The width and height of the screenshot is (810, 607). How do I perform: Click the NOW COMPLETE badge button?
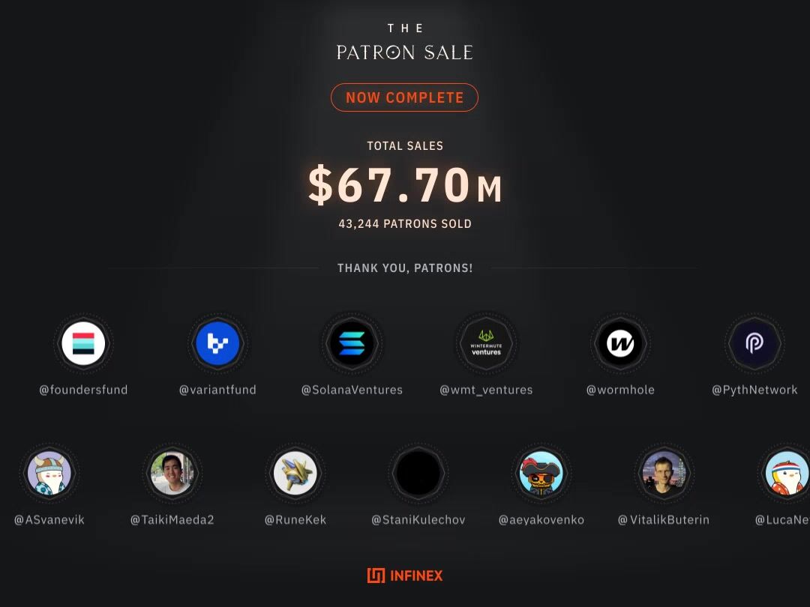404,97
